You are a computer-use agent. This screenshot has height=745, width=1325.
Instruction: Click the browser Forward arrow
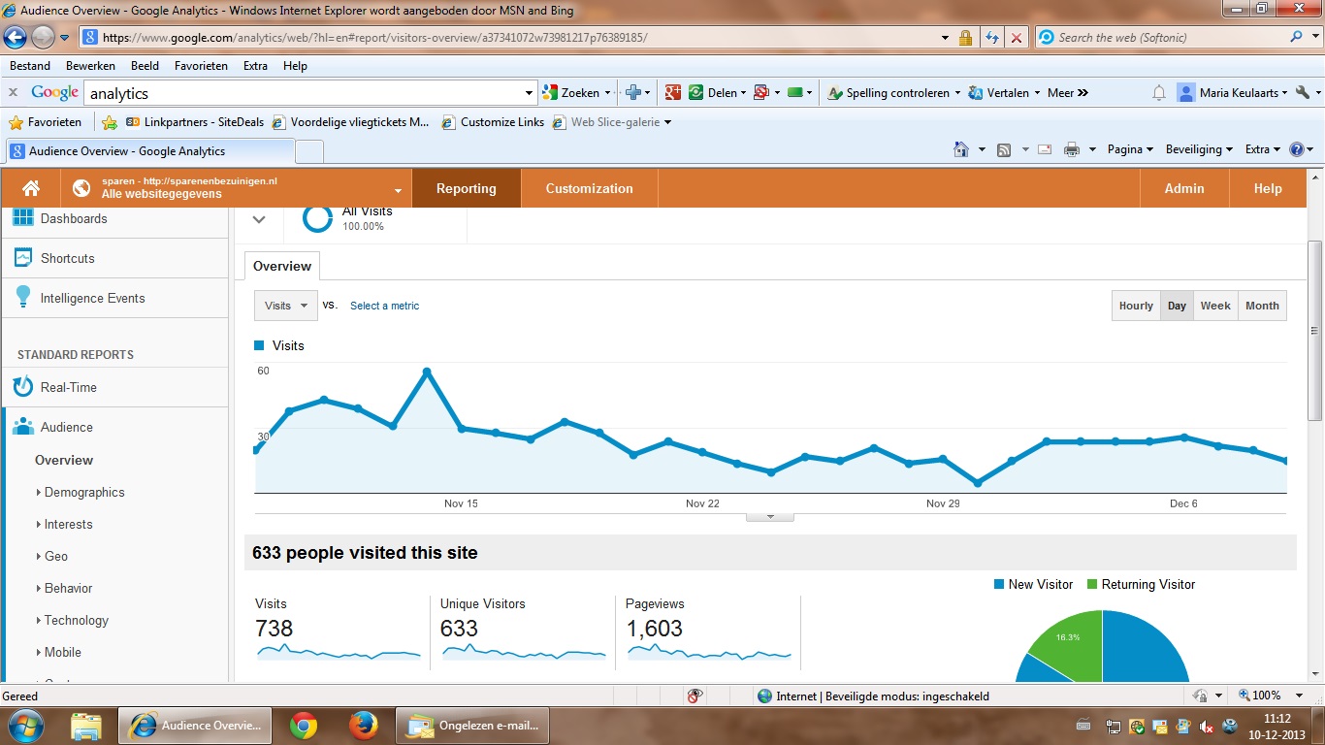click(43, 38)
